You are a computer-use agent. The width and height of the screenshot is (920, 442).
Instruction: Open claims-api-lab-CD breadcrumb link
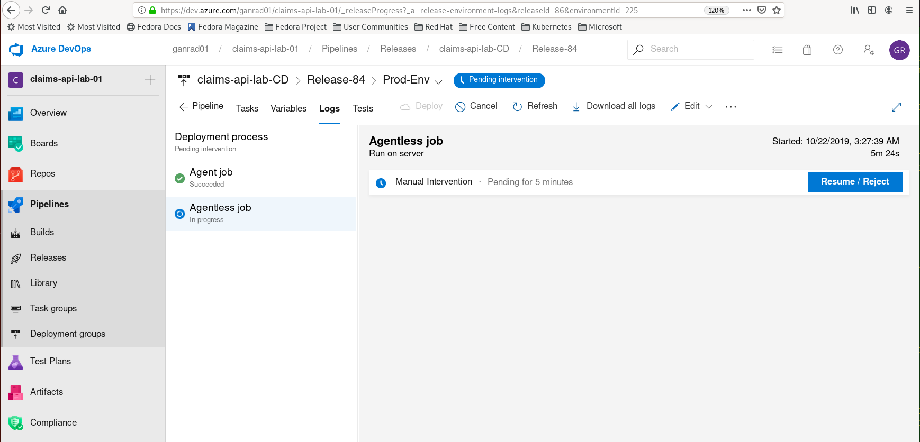point(474,49)
